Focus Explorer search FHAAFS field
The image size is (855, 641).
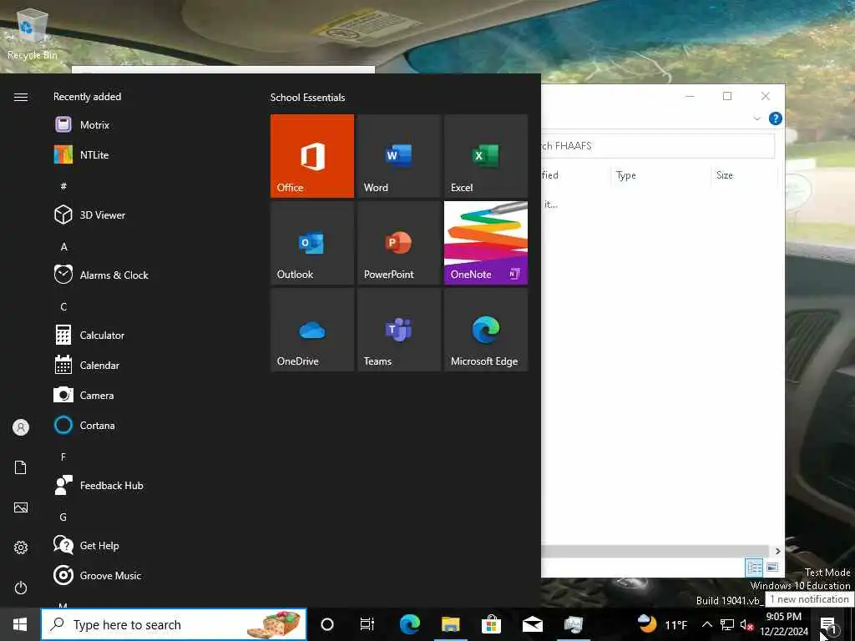[658, 145]
